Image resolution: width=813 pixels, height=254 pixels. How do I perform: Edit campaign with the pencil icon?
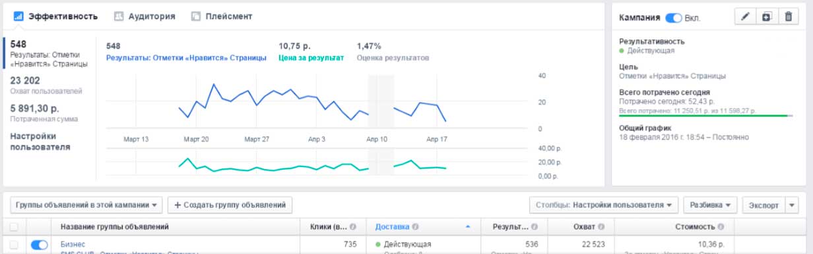pos(746,16)
